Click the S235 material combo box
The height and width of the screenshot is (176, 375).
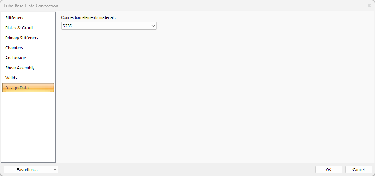click(106, 26)
